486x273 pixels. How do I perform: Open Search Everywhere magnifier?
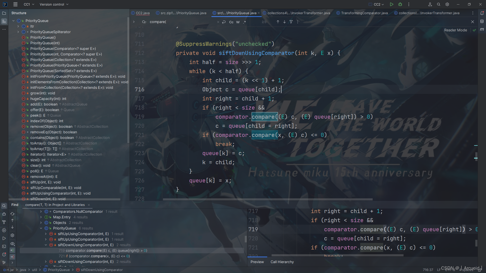(439, 4)
